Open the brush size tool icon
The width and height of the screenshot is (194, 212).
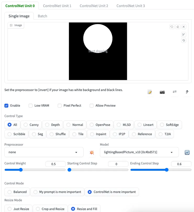[x=184, y=34]
